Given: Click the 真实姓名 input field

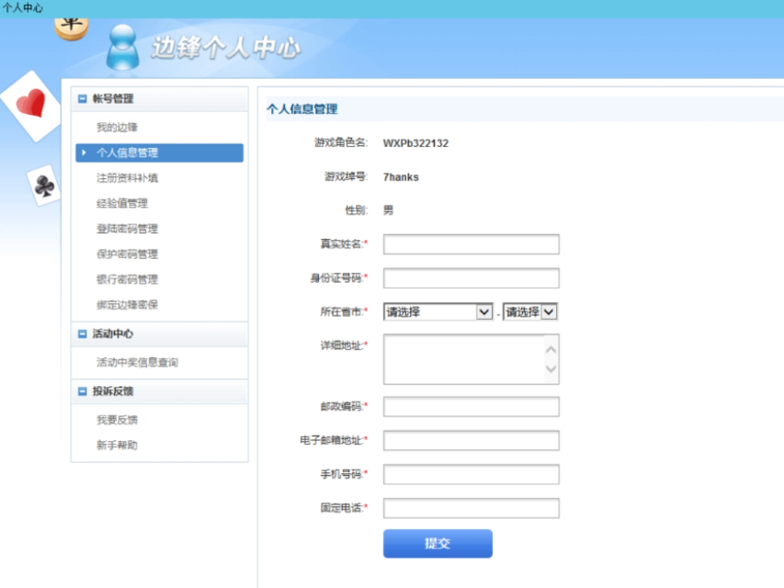Looking at the screenshot, I should pos(471,244).
